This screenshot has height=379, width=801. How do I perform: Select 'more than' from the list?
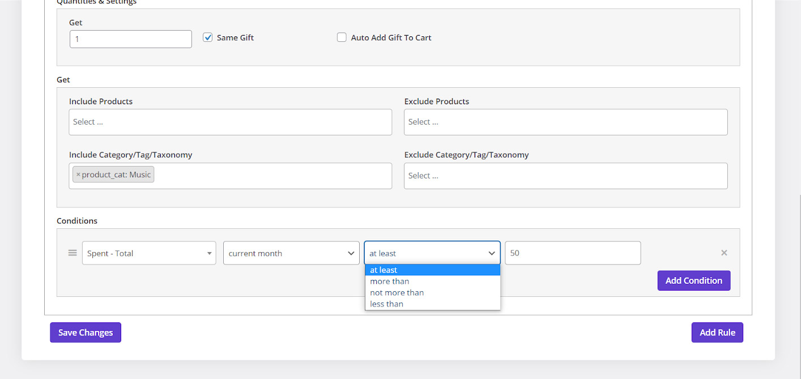390,282
